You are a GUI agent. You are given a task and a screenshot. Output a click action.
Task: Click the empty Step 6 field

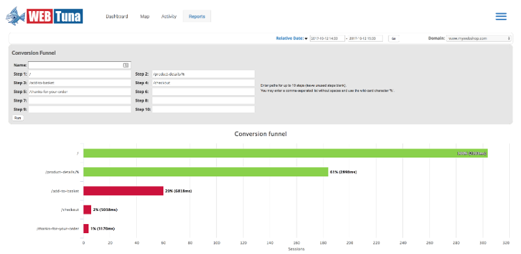[x=204, y=92]
